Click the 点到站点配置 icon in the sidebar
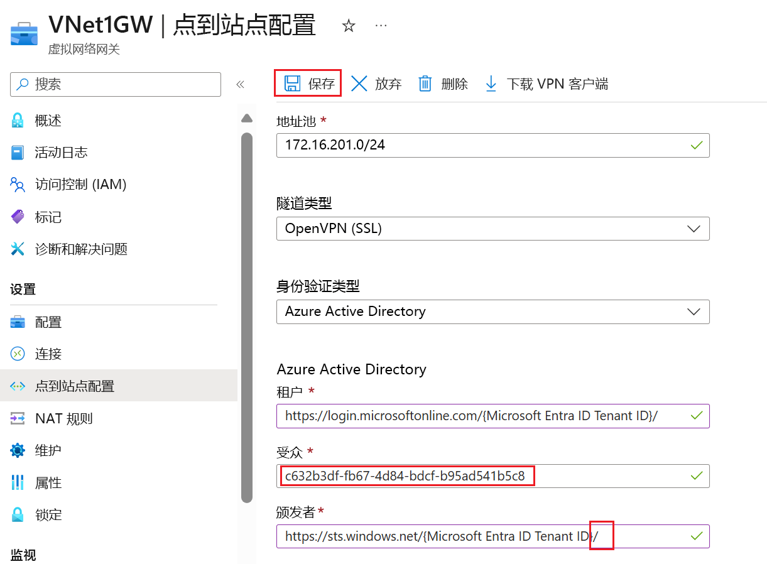The image size is (767, 564). tap(18, 386)
